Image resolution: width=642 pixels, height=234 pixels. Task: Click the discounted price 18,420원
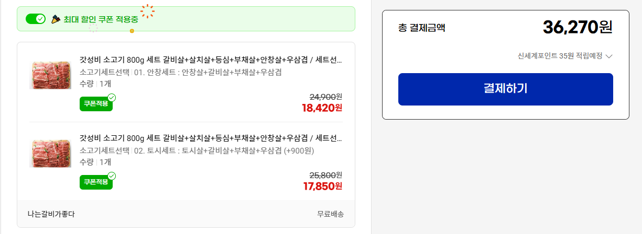point(322,108)
